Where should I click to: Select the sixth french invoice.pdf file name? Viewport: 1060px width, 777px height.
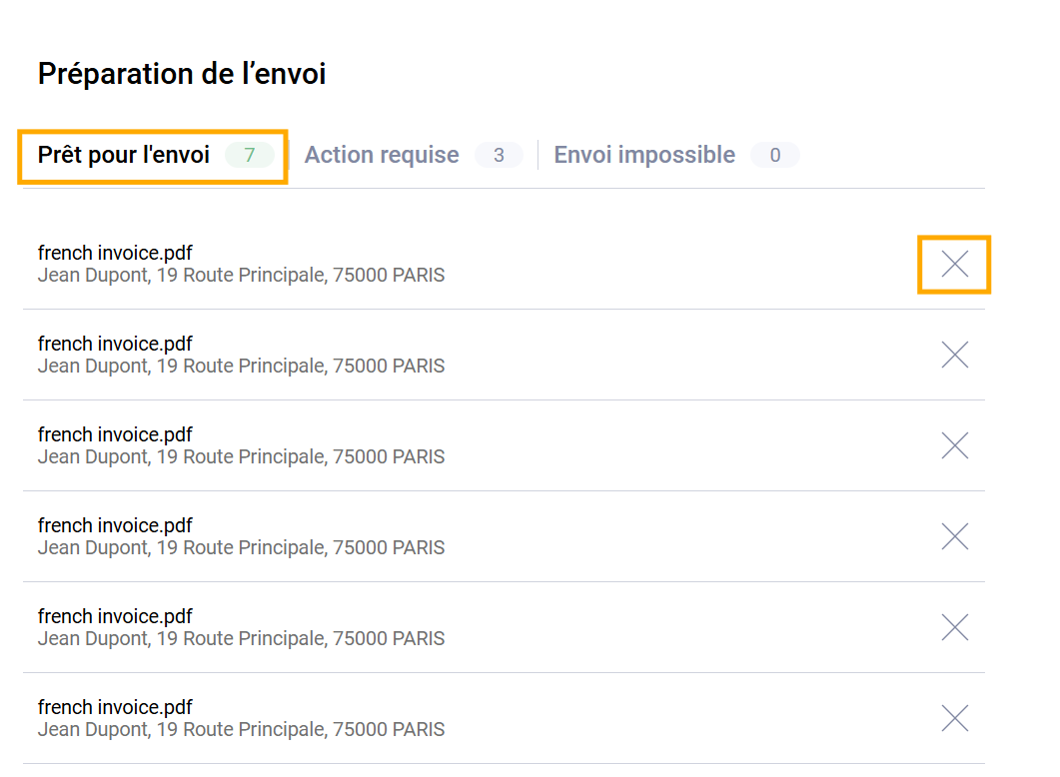[x=115, y=707]
